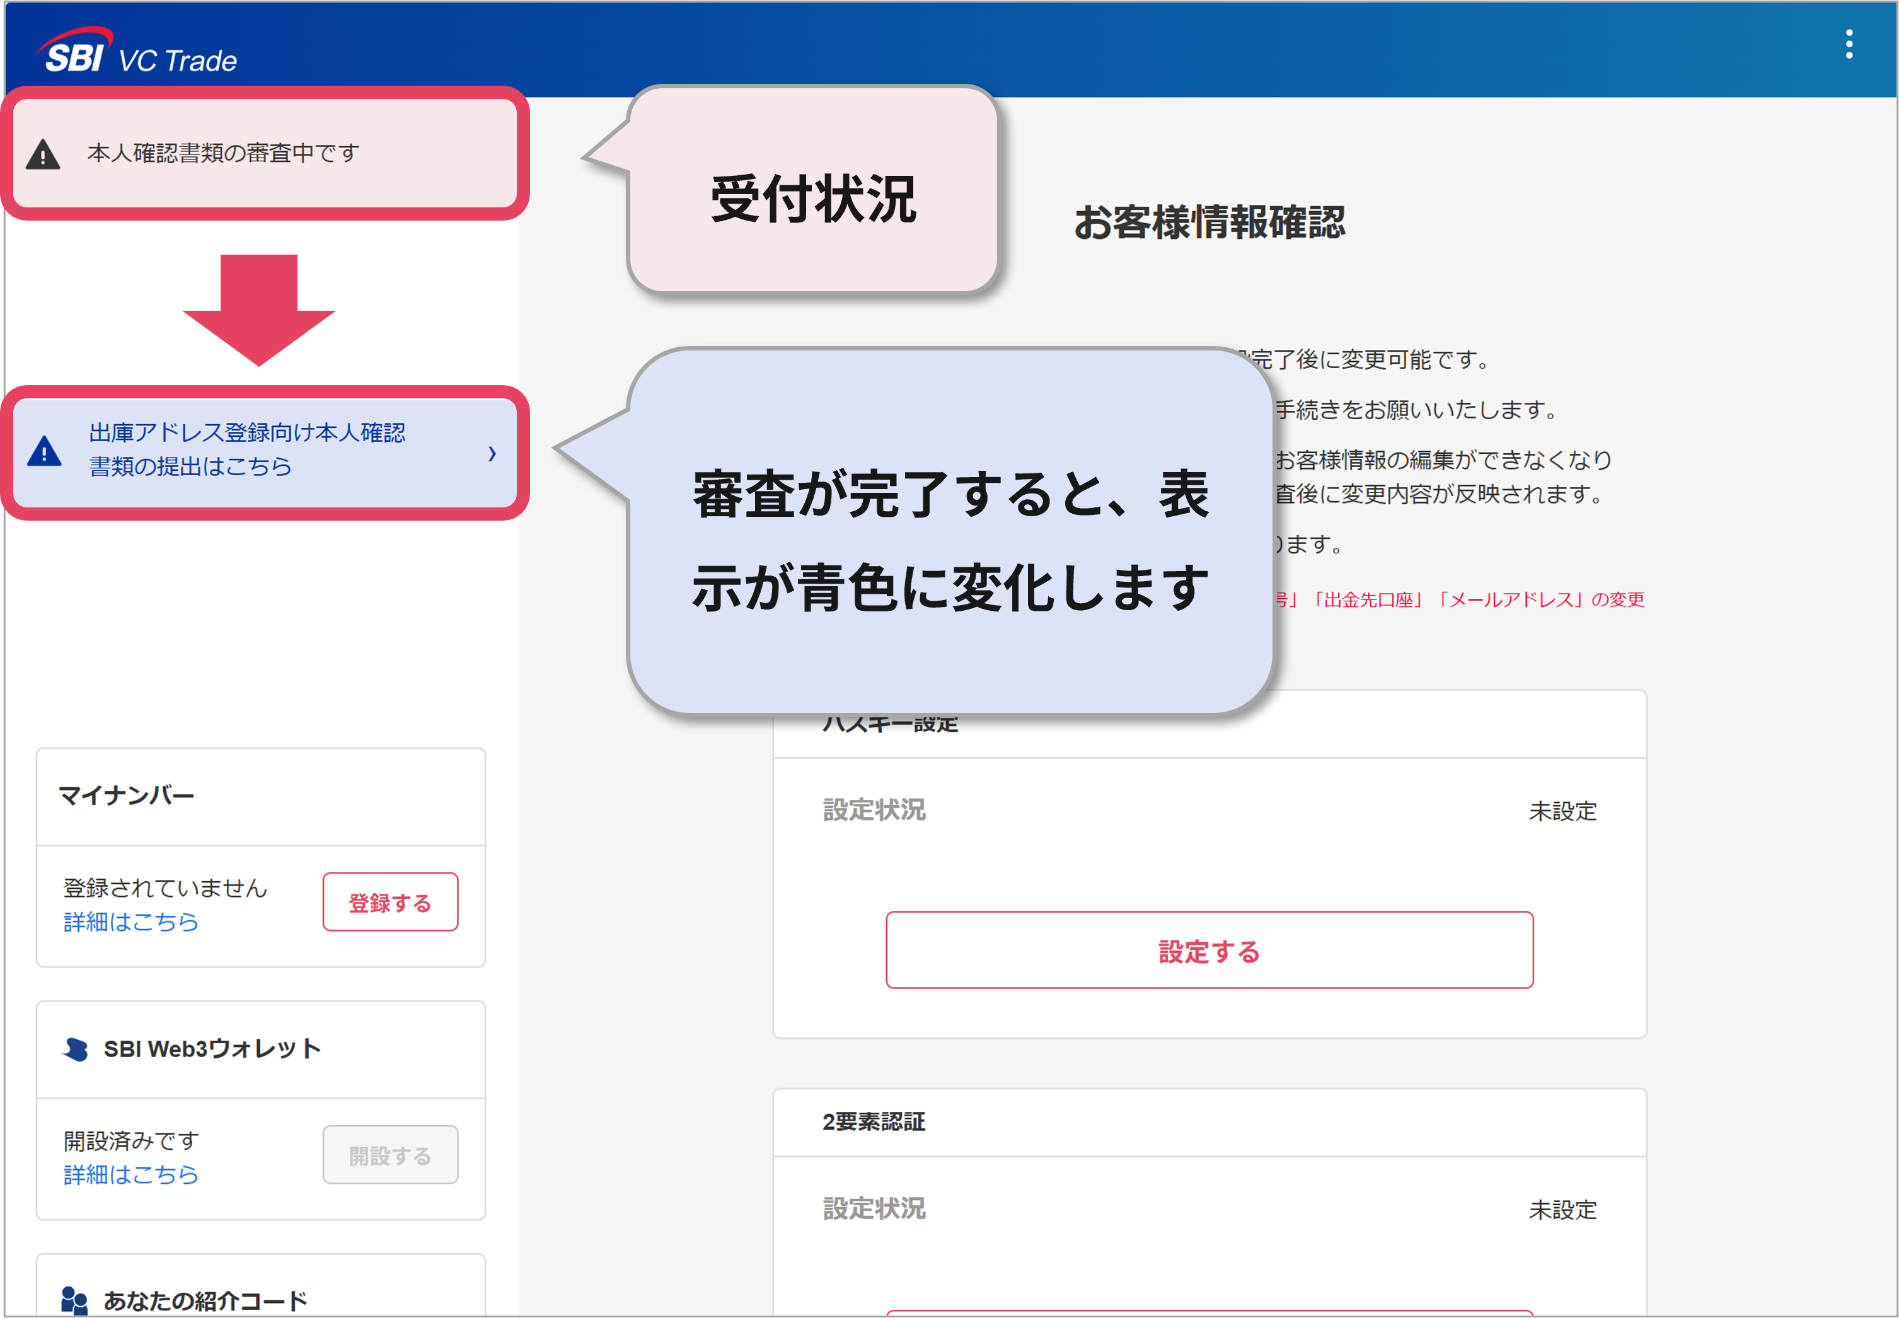Screen dimensions: 1899x1318
Task: Click the 登録する button for マイナンバー
Action: [390, 902]
